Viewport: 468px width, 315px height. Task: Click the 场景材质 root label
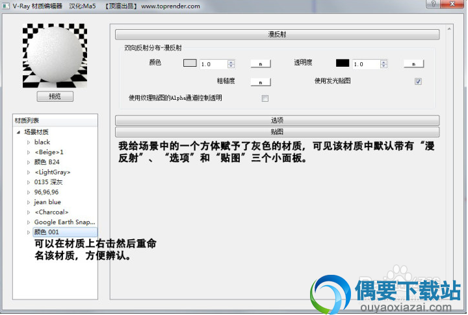coord(36,132)
